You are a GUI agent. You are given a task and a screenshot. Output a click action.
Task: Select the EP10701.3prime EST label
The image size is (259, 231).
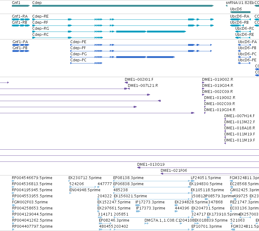[206, 226]
